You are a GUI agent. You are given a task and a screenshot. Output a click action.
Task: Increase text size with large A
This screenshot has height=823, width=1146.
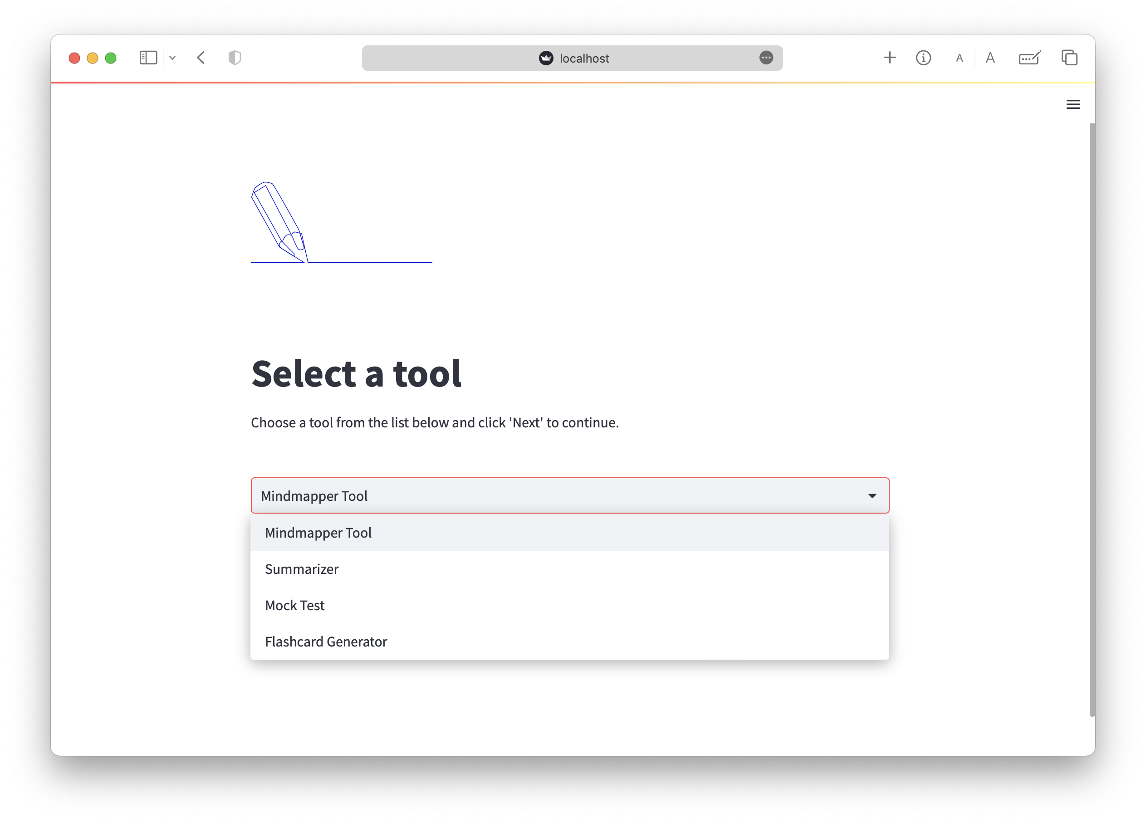coord(990,58)
